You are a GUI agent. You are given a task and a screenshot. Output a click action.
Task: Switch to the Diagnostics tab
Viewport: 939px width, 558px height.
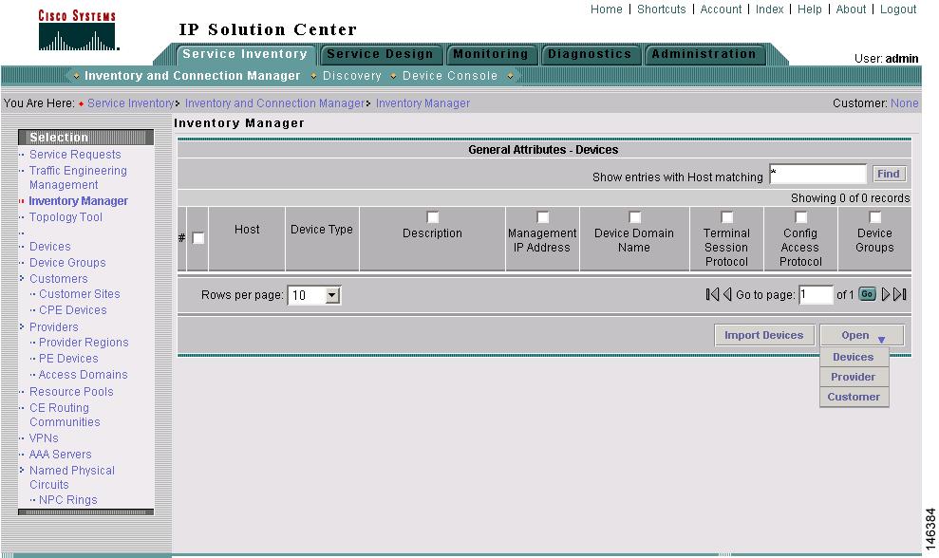[x=590, y=54]
